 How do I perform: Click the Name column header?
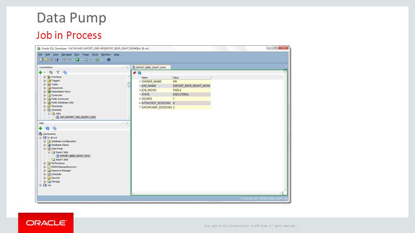click(x=156, y=77)
